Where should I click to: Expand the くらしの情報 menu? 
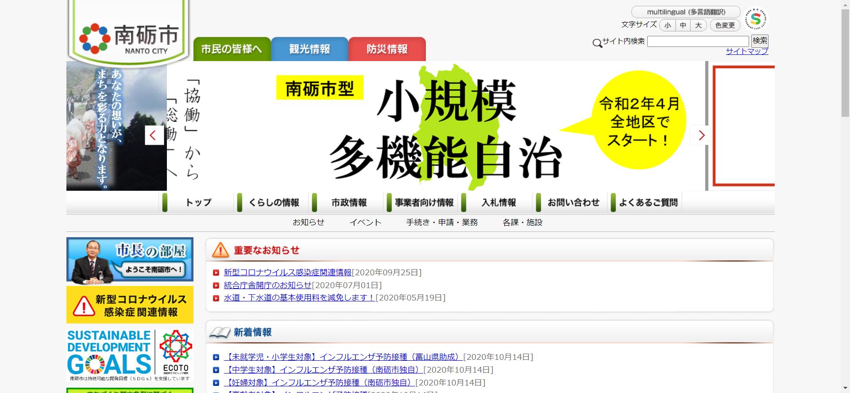[x=274, y=203]
